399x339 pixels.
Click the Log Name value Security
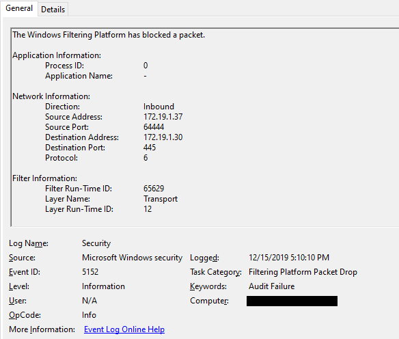point(96,243)
